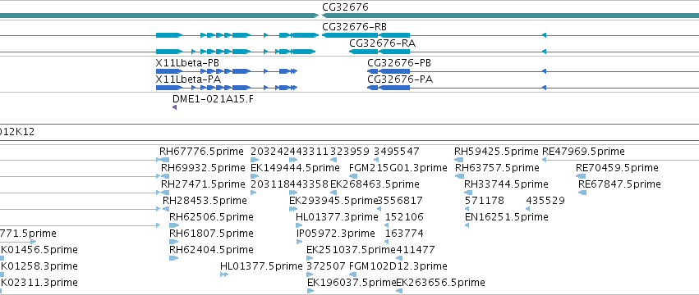
Task: Click the 571178 feature label
Action: (x=485, y=201)
